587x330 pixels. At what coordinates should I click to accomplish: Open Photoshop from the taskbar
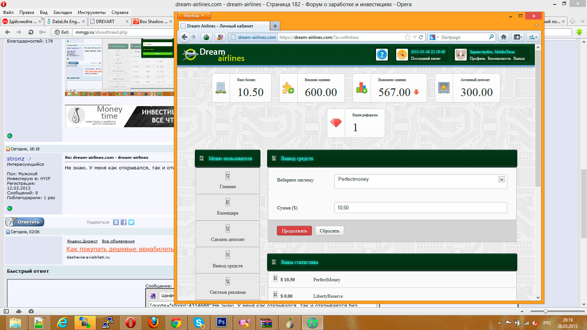(x=222, y=322)
